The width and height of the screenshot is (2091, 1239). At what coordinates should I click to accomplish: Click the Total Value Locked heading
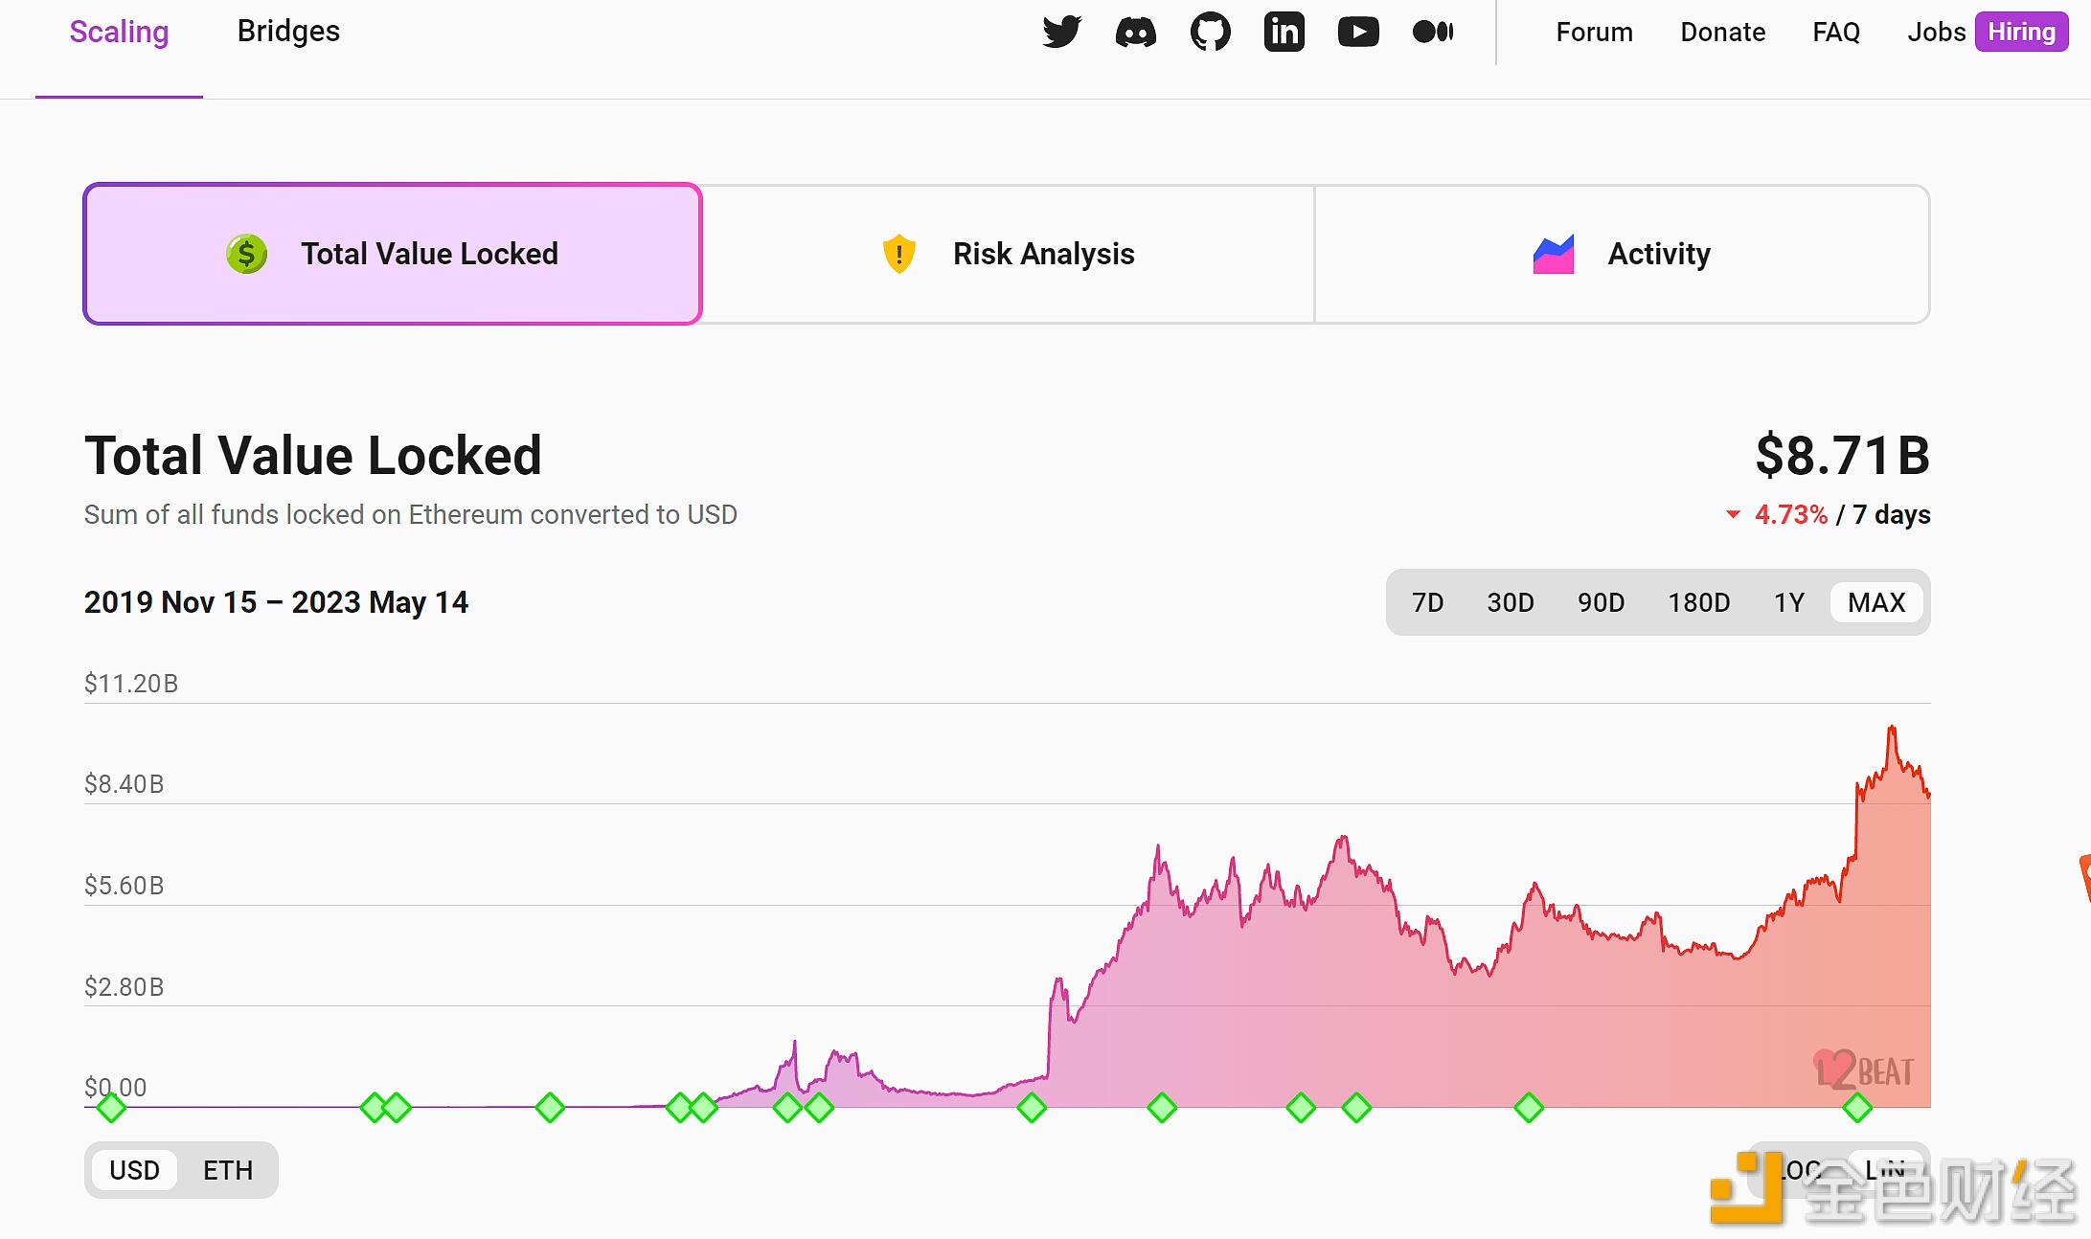point(313,455)
